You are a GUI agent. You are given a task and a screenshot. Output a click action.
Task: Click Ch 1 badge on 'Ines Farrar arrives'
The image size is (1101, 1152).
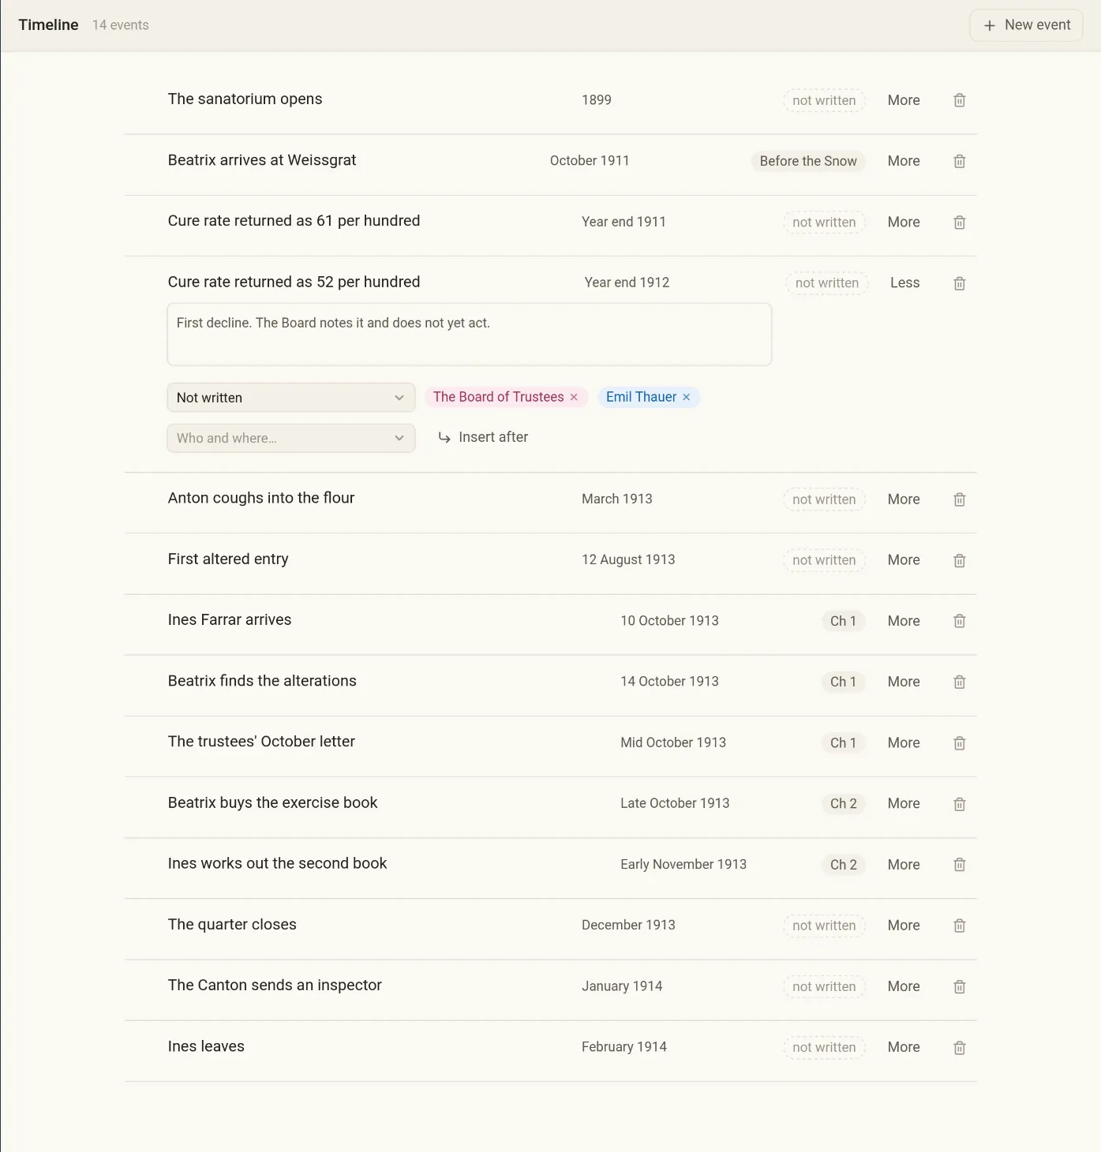click(x=843, y=621)
